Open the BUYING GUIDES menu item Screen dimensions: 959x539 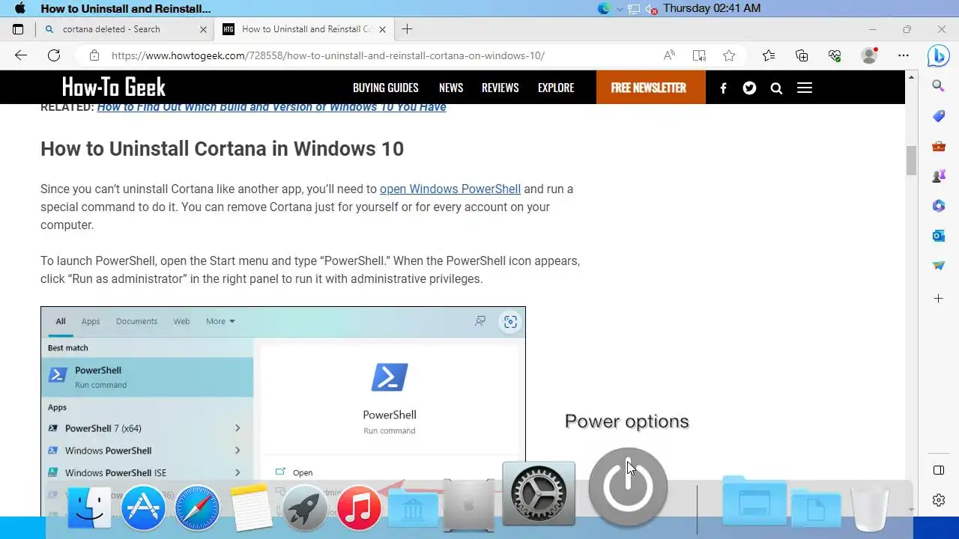[x=386, y=88]
